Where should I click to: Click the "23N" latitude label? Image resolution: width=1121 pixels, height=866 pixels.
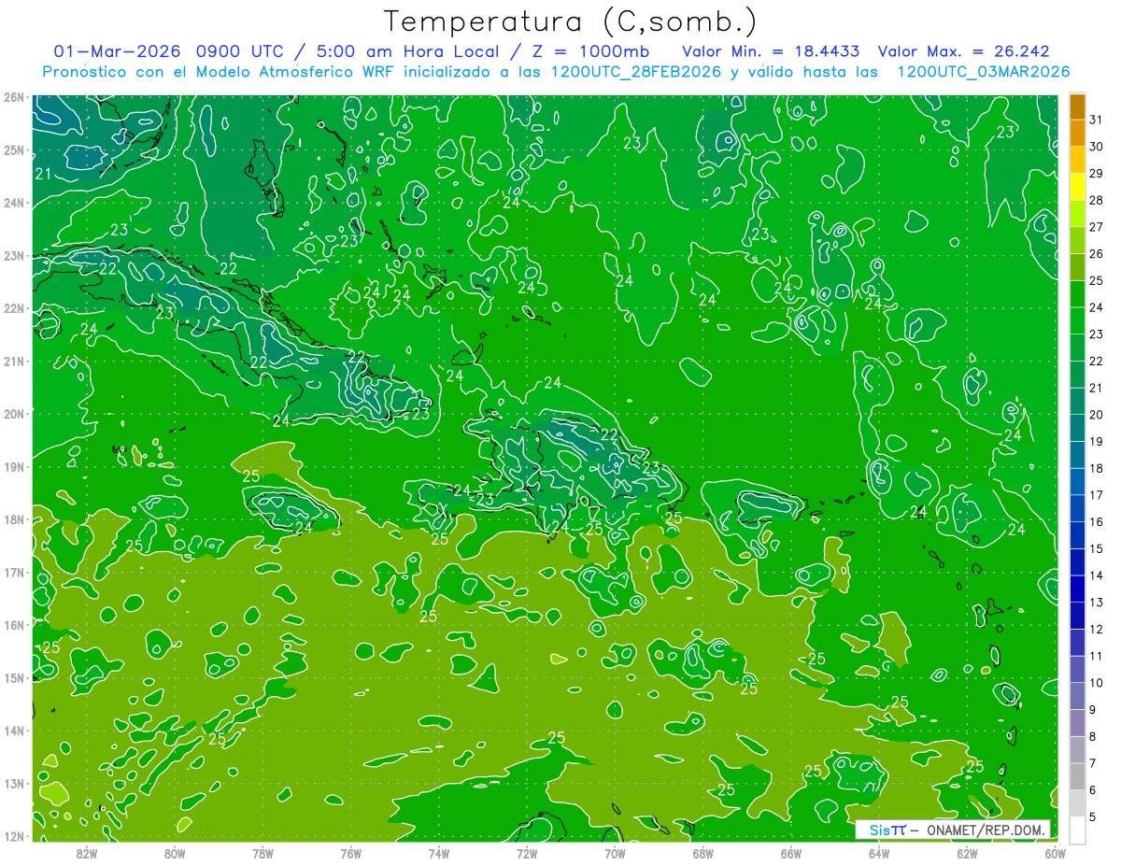point(14,255)
